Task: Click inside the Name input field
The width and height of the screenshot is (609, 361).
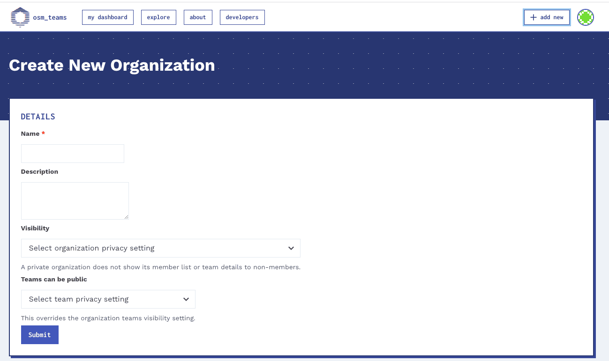Action: tap(72, 153)
